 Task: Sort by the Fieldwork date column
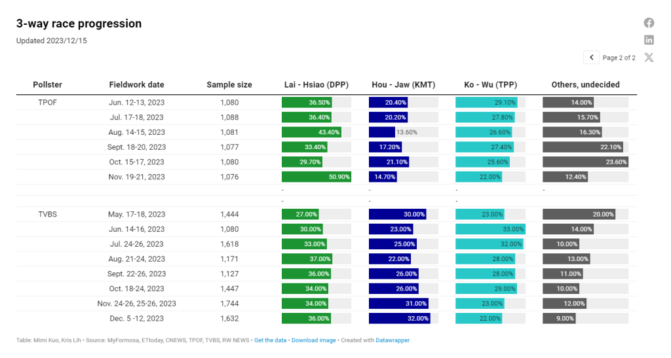click(x=136, y=84)
